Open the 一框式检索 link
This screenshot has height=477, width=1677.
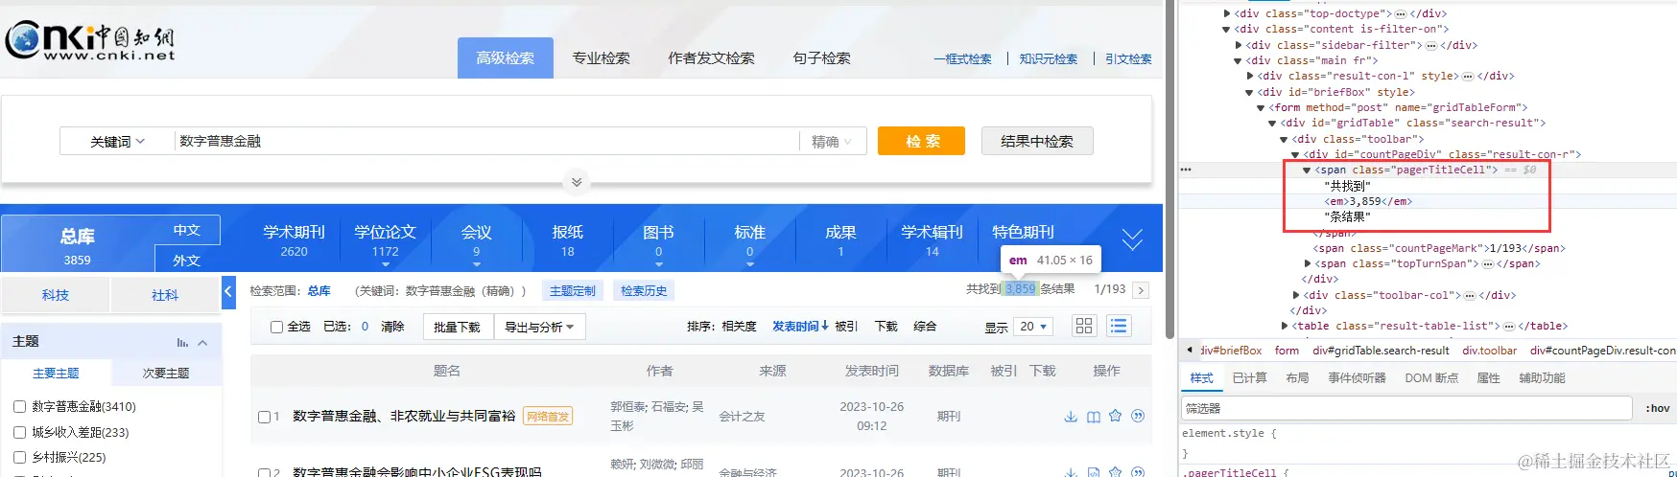pyautogui.click(x=962, y=58)
